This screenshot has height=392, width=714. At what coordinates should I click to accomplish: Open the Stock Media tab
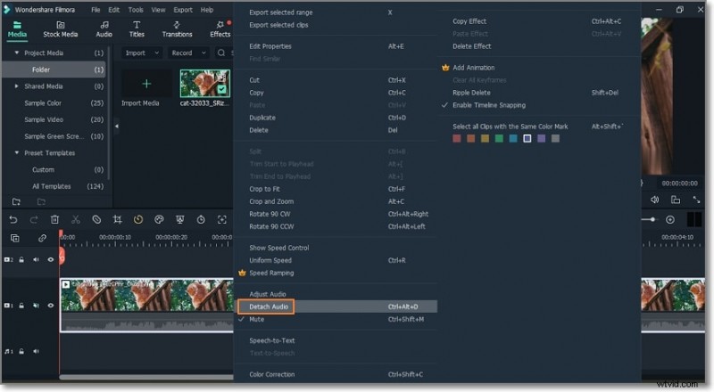[x=60, y=29]
